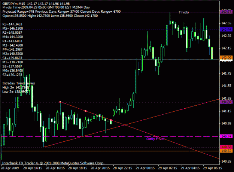Click the '28 Apr 2009' time axis label

pos(10,168)
